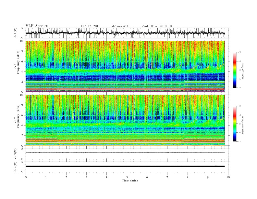
Task: Click inside the ch.1 spectrogram panel
Action: click(x=125, y=66)
